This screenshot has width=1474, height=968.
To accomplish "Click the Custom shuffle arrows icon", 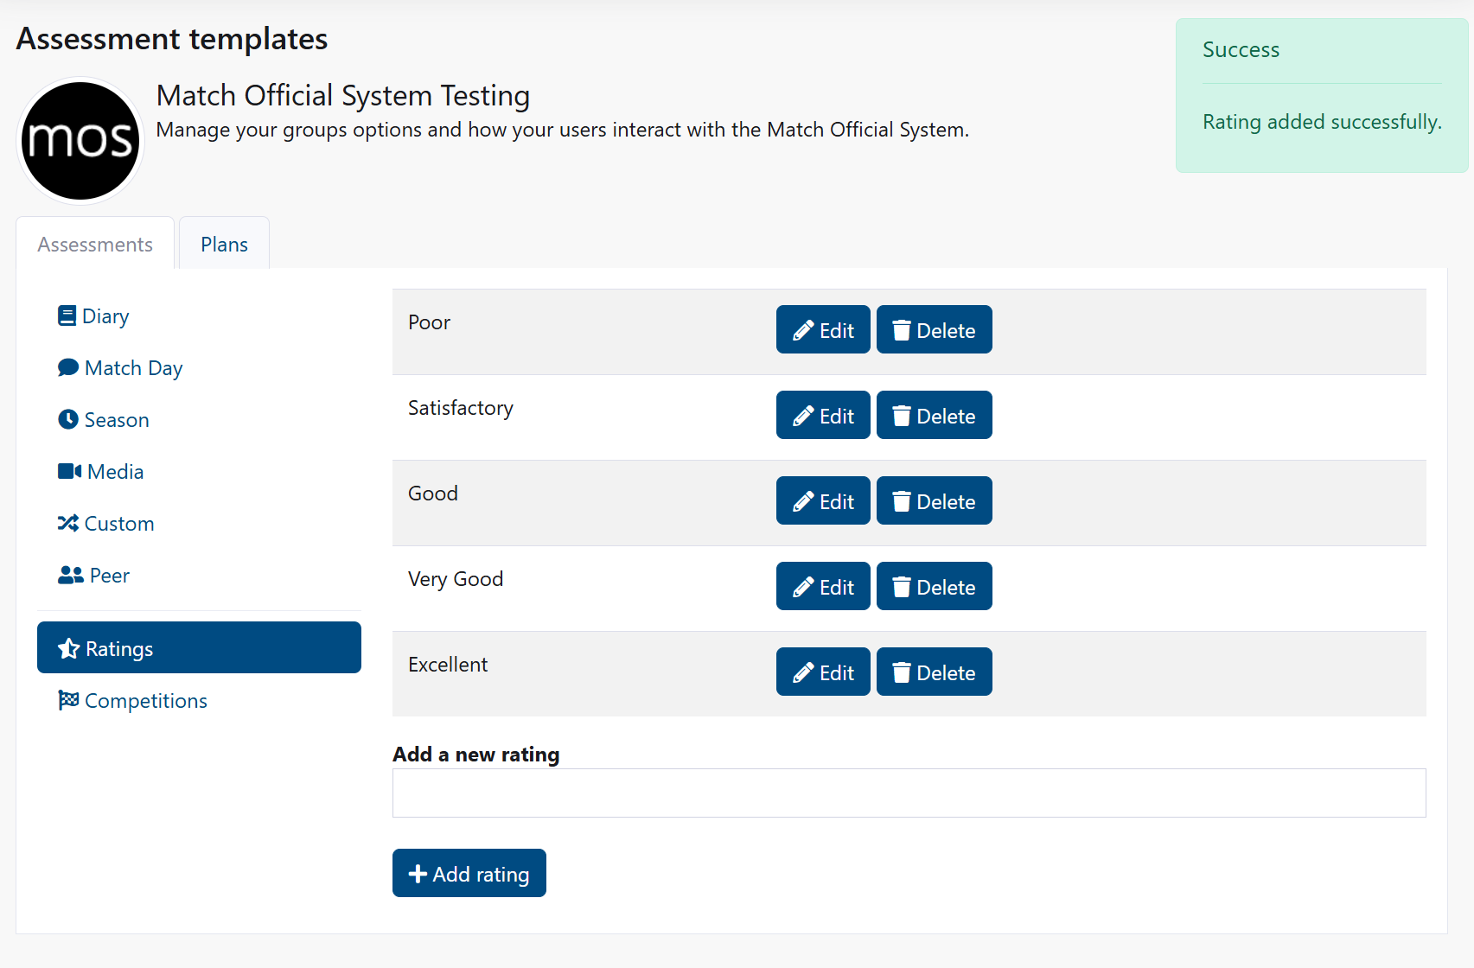I will coord(68,522).
